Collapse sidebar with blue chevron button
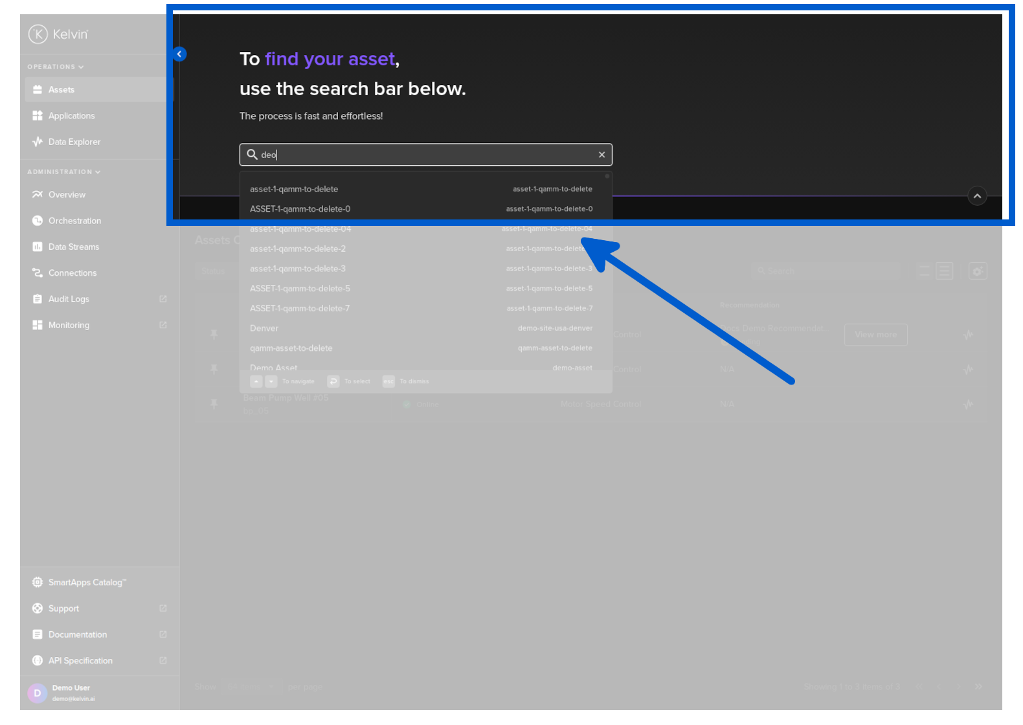 pyautogui.click(x=179, y=54)
